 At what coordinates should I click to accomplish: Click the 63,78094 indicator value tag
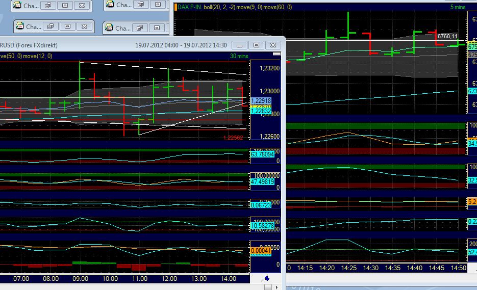click(262, 154)
